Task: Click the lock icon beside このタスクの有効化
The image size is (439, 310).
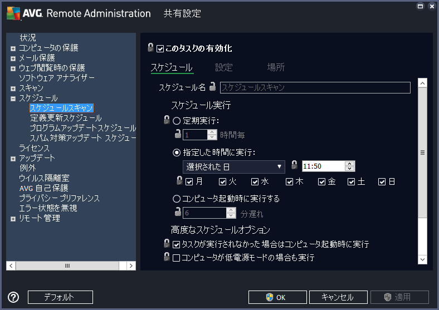Action: coord(150,47)
